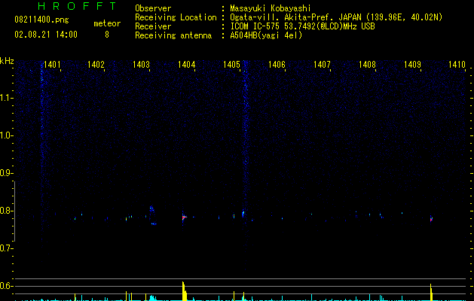This screenshot has height=301, width=474.
Task: Click the meteor count value 8
Action: (107, 35)
